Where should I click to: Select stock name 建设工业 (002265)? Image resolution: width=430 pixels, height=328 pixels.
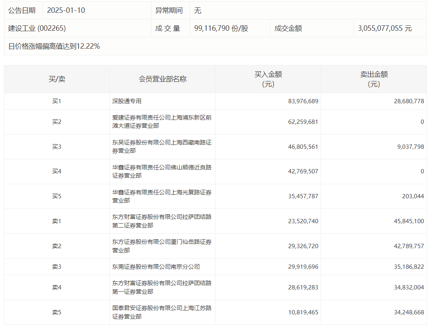(x=37, y=28)
